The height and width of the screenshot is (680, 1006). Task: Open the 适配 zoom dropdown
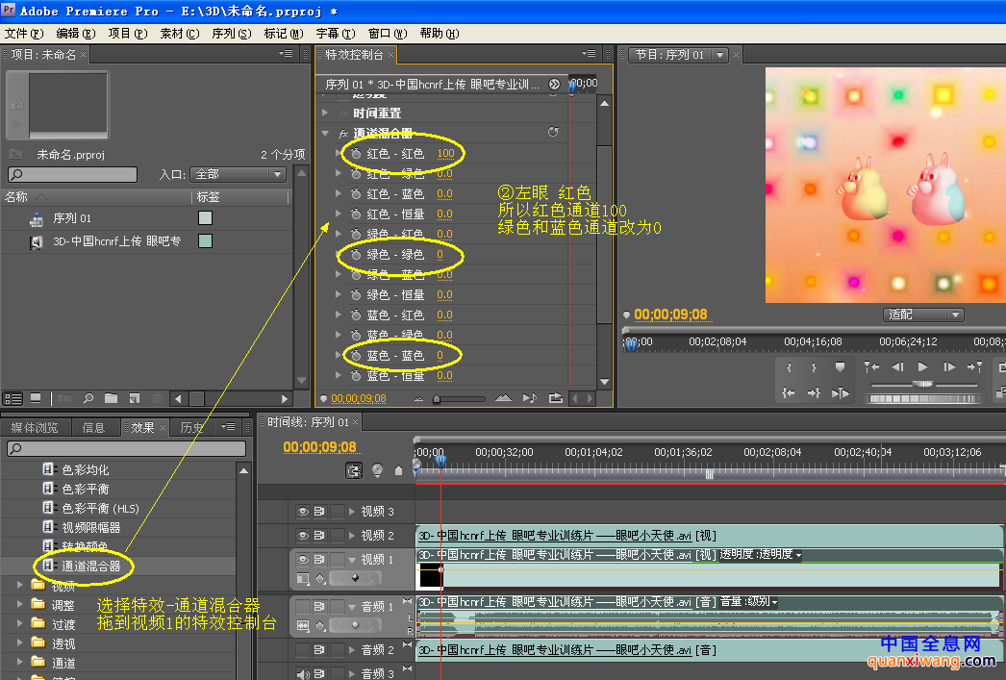(923, 315)
